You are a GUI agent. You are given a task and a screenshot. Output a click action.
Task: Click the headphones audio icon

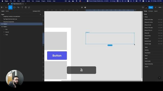(x=143, y=7)
